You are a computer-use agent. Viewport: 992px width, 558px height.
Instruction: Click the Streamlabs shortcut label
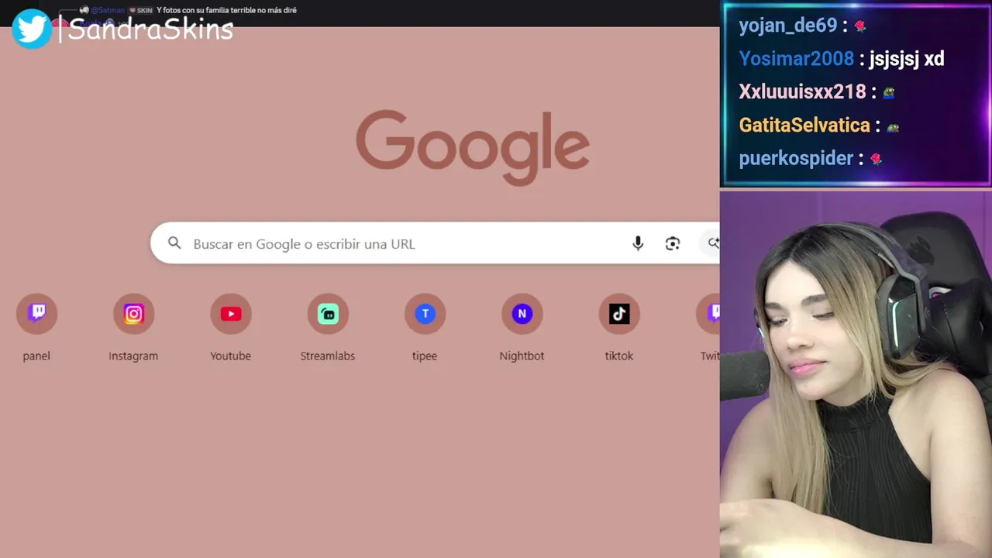tap(328, 356)
